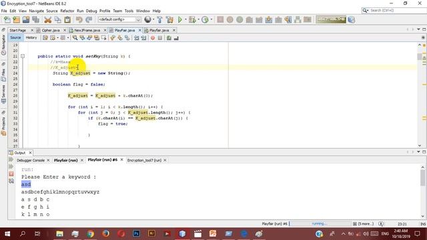
Task: Click the New File toolbar icon
Action: pyautogui.click(x=7, y=19)
